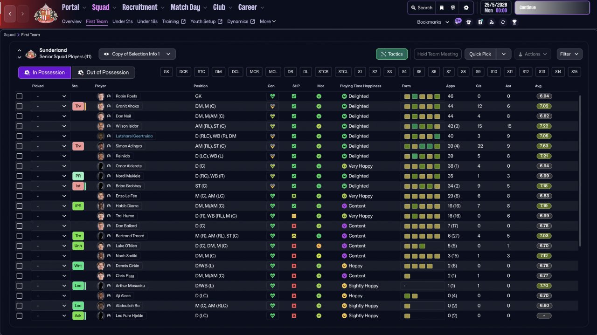
Task: Open Picked dropdown for Reinildo
Action: [x=50, y=156]
